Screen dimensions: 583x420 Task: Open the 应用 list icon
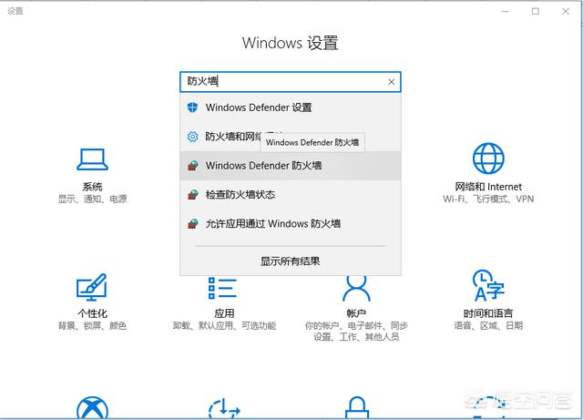coord(222,288)
